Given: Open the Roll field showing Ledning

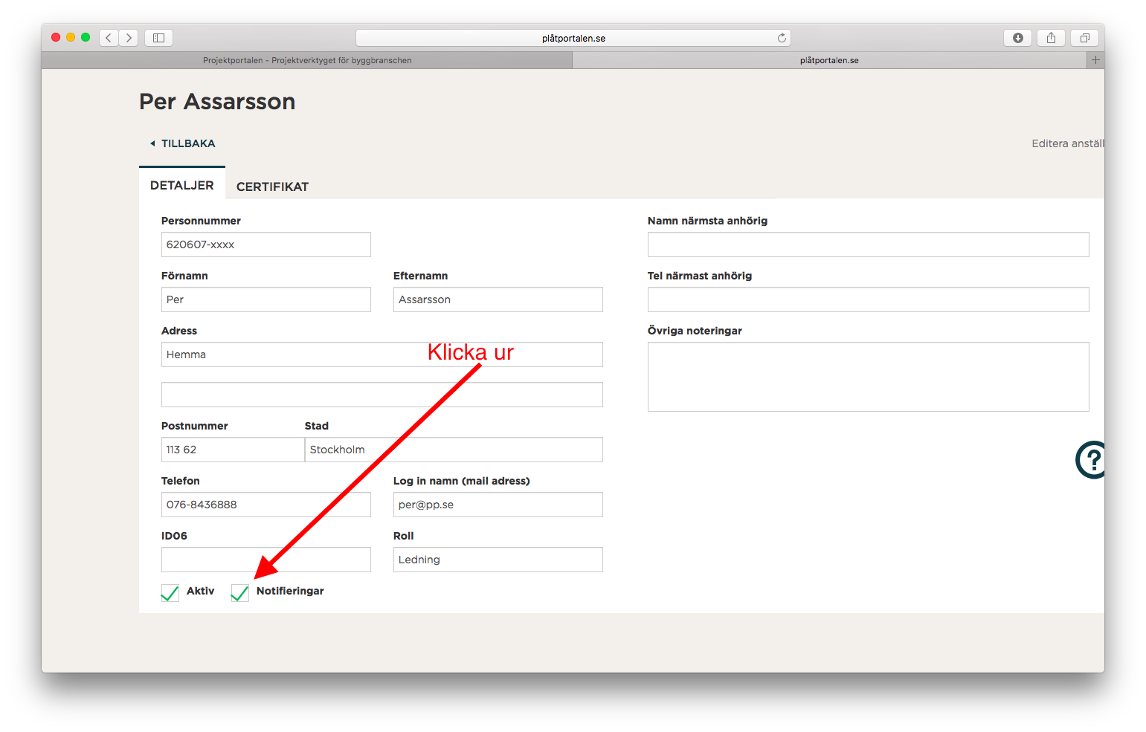Looking at the screenshot, I should 498,560.
